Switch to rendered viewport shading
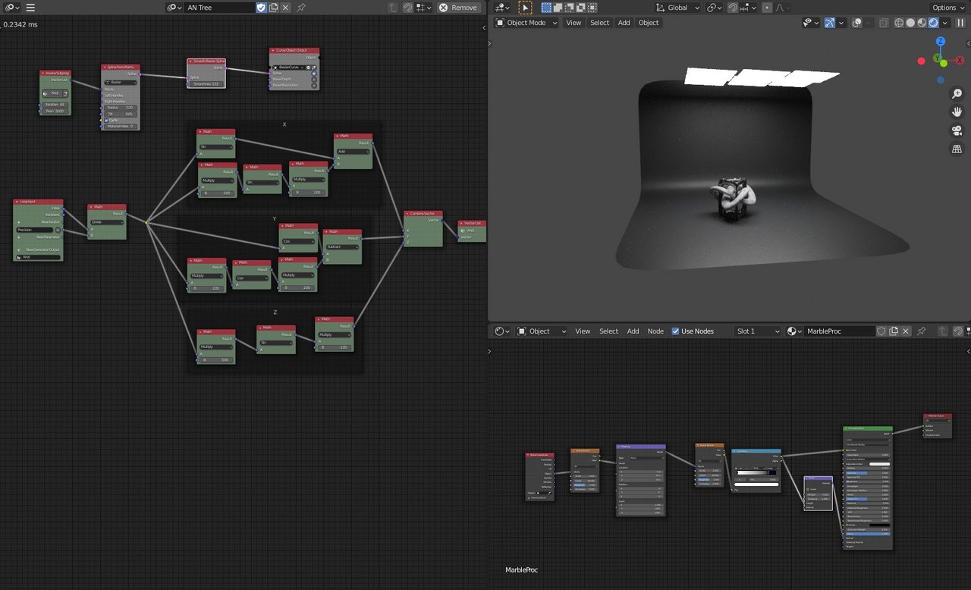This screenshot has height=590, width=971. pos(934,23)
